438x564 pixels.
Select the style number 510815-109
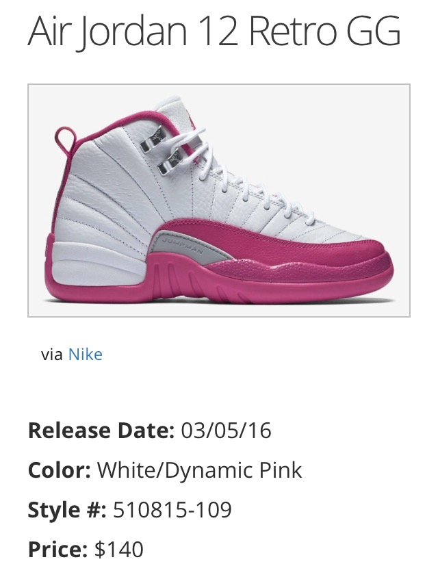(172, 510)
